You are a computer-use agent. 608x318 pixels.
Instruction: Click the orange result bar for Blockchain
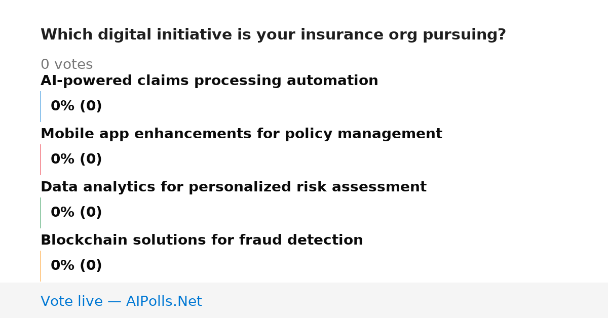(41, 266)
